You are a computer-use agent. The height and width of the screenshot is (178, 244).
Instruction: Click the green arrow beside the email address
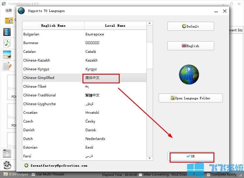tap(26, 166)
